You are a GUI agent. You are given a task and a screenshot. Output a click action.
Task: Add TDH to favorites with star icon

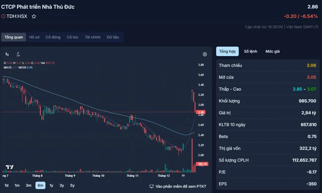(34, 16)
